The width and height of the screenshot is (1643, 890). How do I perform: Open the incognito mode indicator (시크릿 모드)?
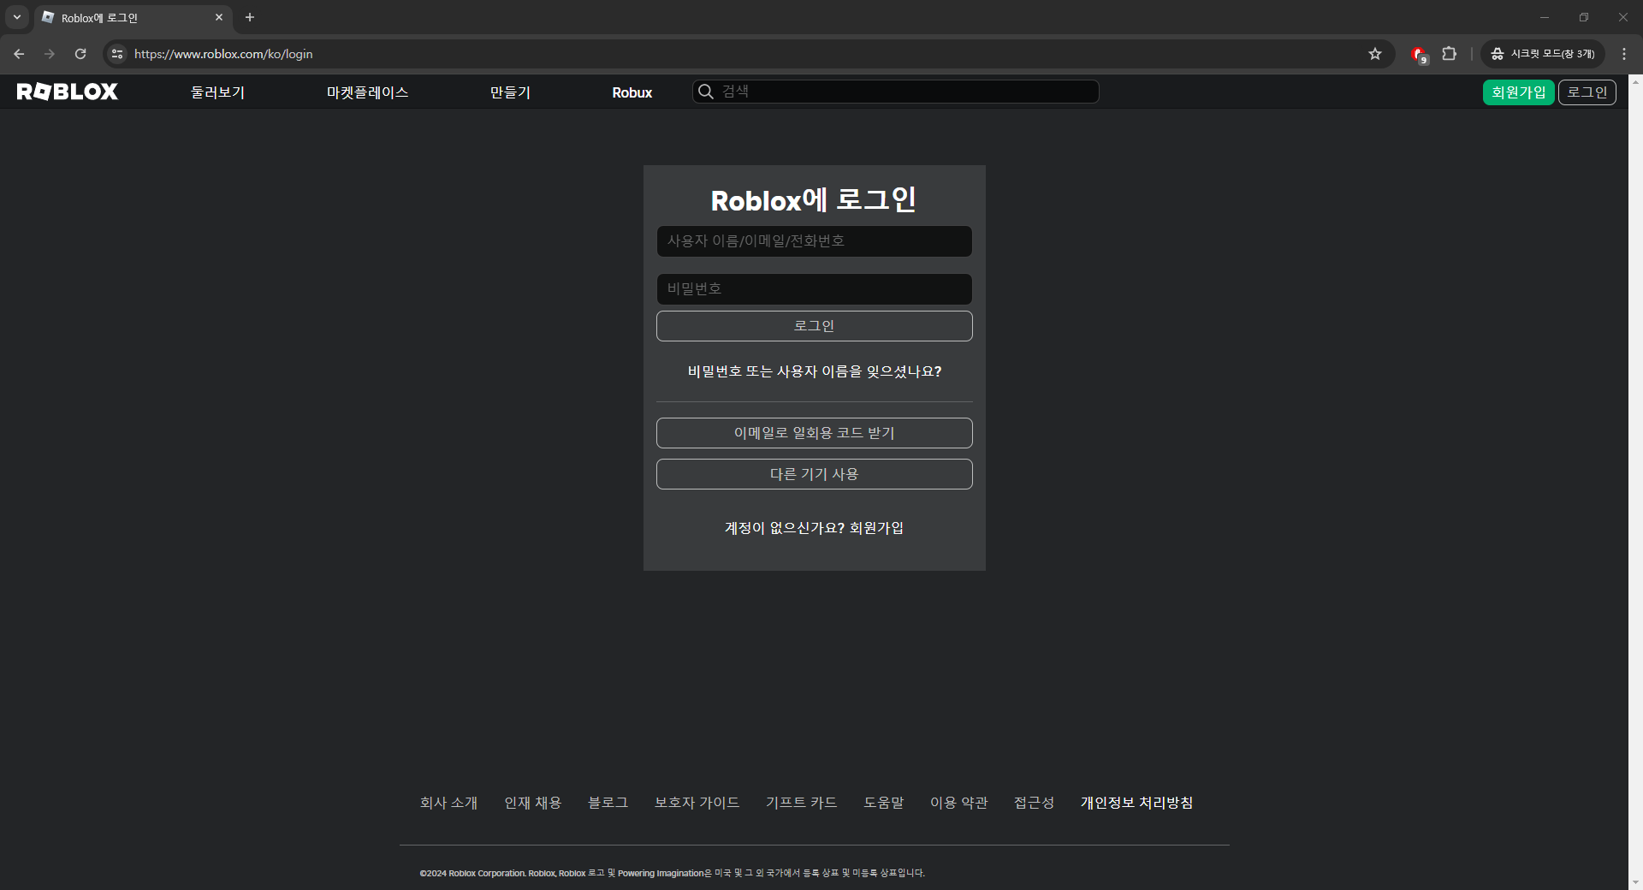pos(1543,54)
